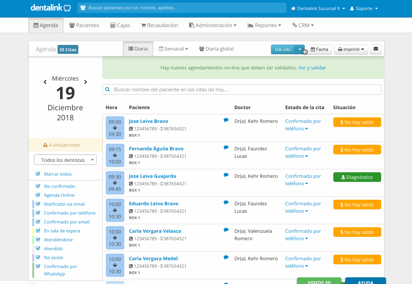Open patient Carla Vergara Velasco

(x=155, y=231)
